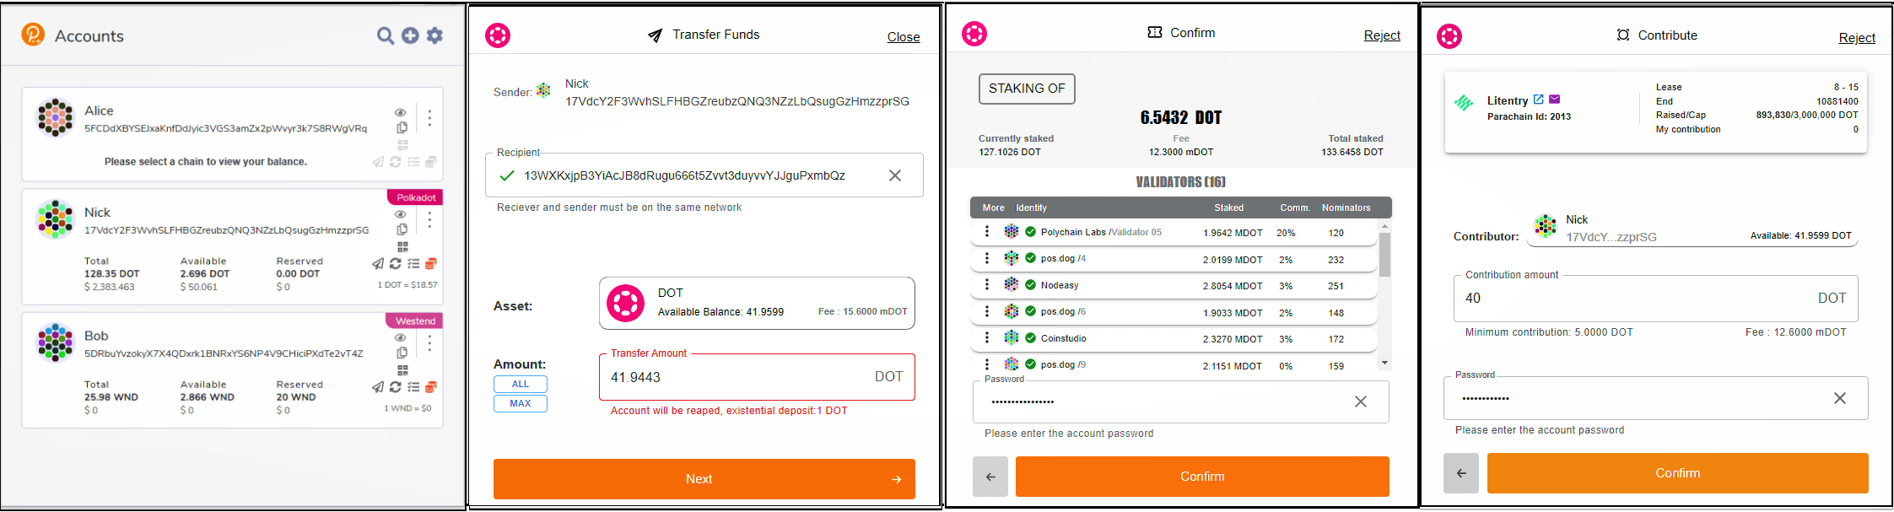
Task: Open the Litentry external link icon
Action: [1538, 100]
